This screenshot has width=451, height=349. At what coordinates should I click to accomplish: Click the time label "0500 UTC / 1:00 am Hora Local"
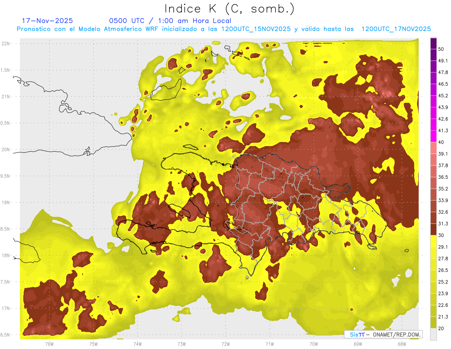click(x=170, y=21)
